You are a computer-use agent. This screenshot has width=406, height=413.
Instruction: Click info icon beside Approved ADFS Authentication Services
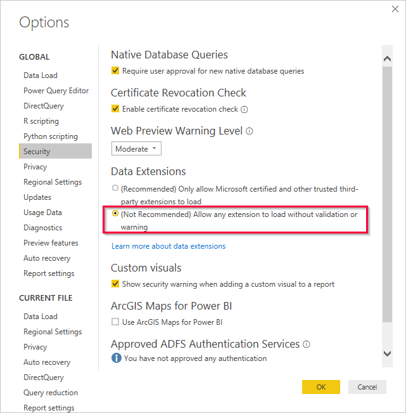[x=307, y=344]
